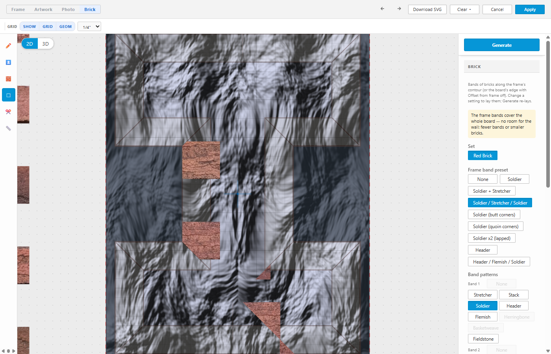Click the Apply button
This screenshot has height=354, width=551.
[530, 9]
